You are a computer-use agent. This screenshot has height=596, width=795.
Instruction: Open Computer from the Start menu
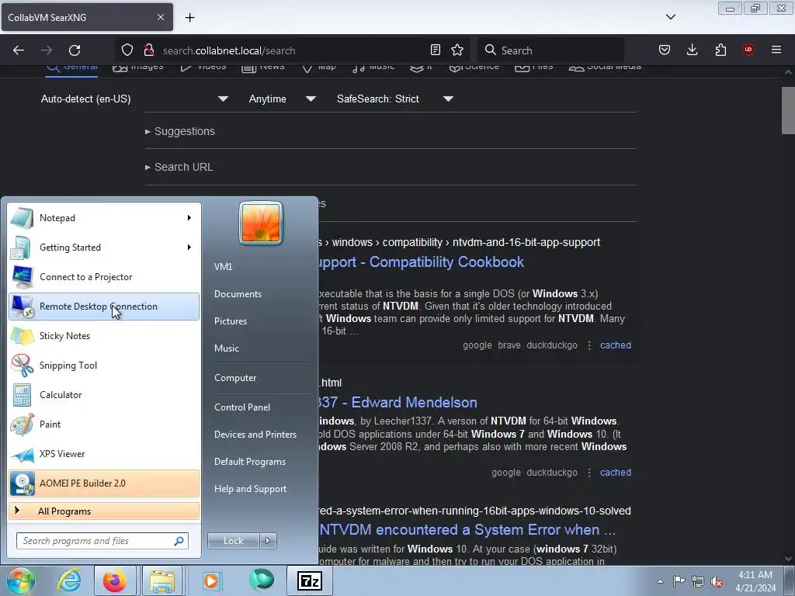tap(235, 378)
